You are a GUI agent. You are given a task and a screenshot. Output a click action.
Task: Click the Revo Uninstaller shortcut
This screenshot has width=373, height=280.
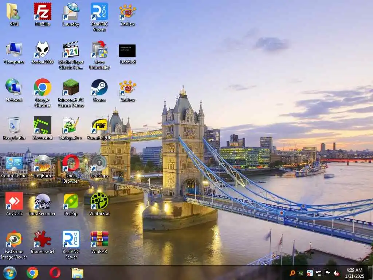[x=99, y=50]
